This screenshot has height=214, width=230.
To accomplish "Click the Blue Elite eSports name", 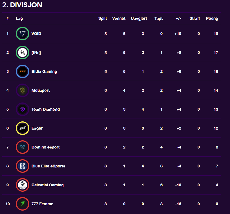I will click(x=48, y=166).
